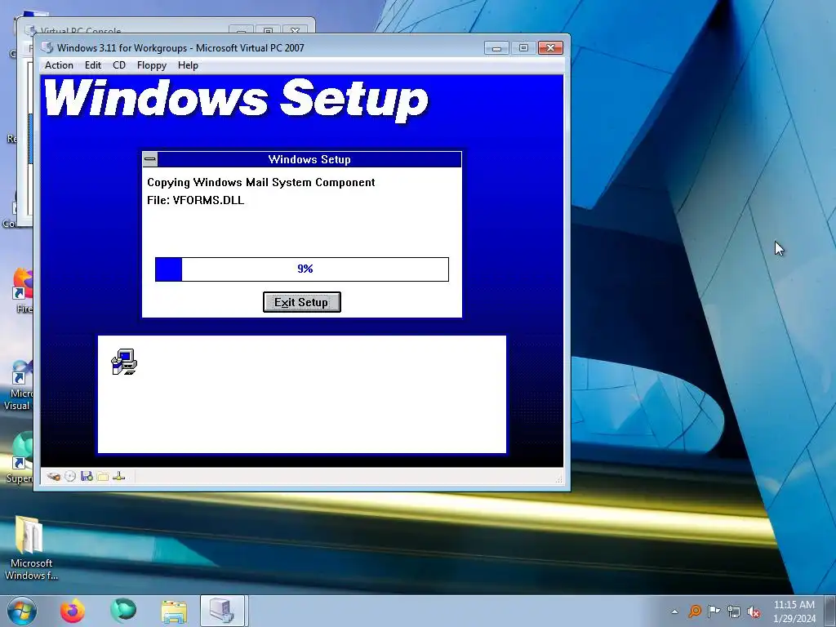This screenshot has width=836, height=627.
Task: Select the Virtual PC taskbar button
Action: point(222,611)
